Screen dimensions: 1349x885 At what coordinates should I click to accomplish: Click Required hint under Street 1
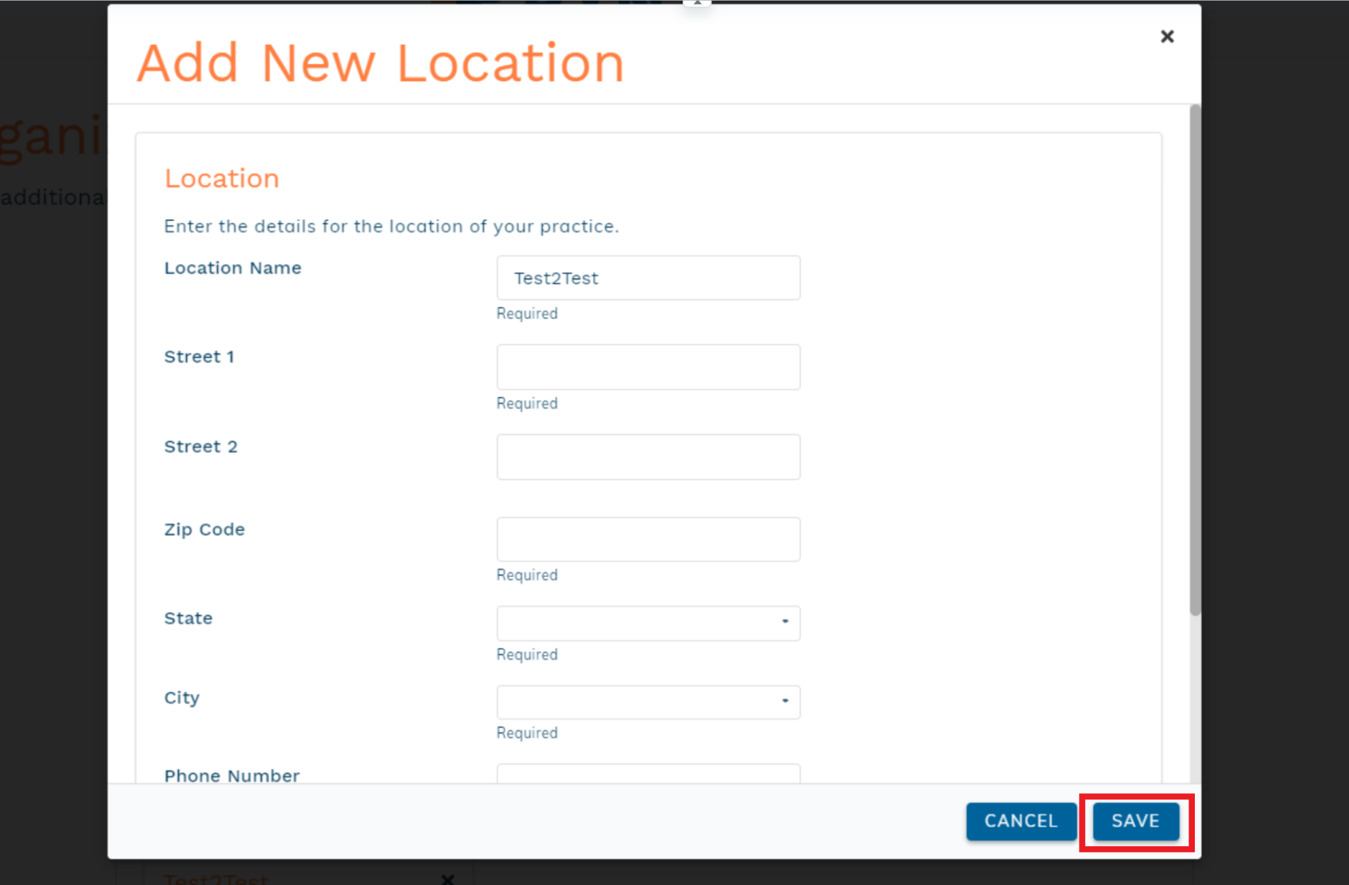[x=527, y=403]
